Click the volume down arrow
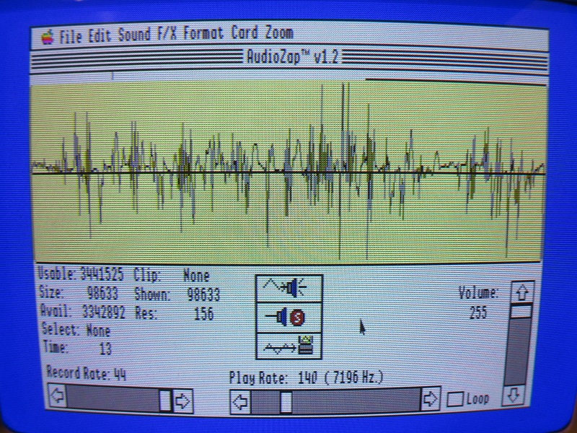 click(x=514, y=395)
